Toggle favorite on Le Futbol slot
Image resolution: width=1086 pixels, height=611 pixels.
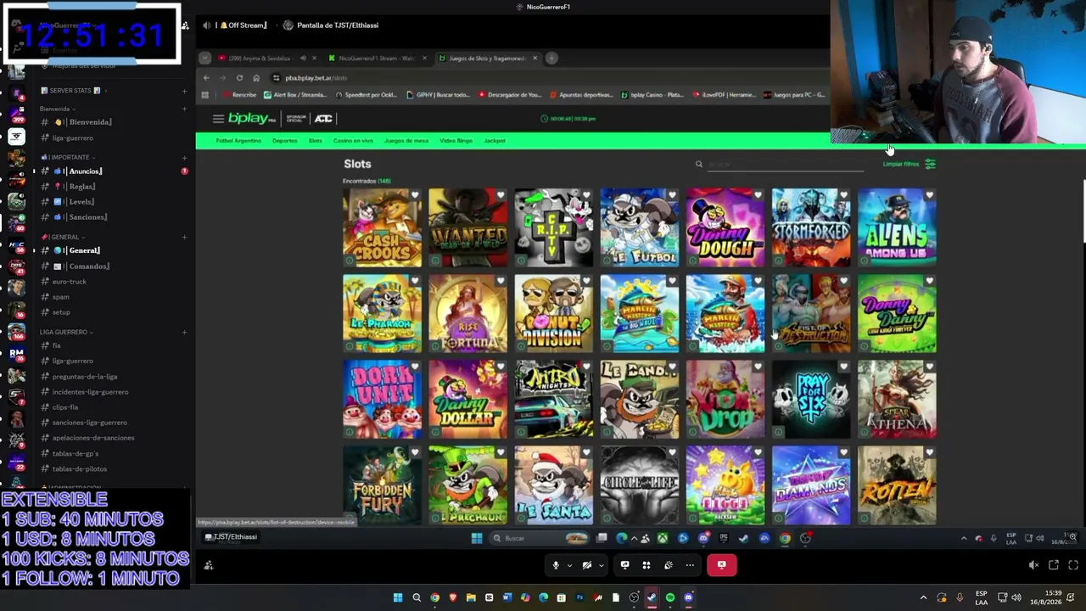tap(672, 196)
